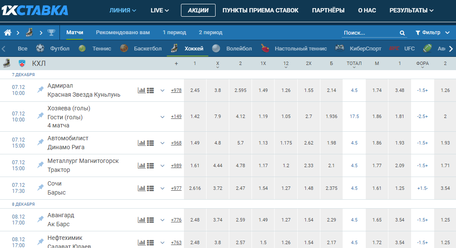This screenshot has height=248, width=456.
Task: Select the tennis ball icon
Action: [82, 49]
